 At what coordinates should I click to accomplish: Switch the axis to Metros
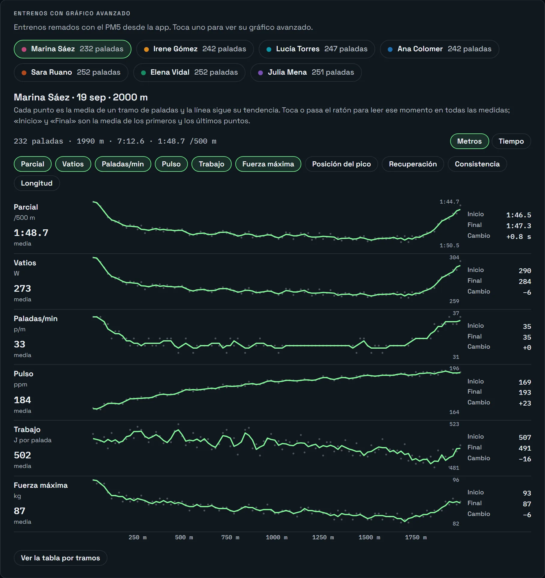click(469, 141)
